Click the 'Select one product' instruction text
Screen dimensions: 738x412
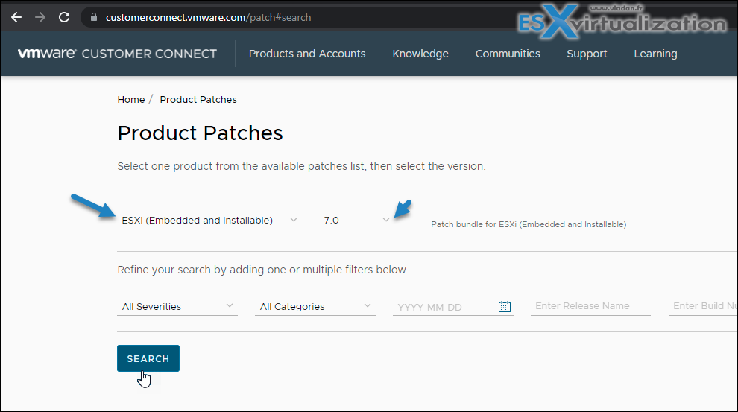point(301,166)
